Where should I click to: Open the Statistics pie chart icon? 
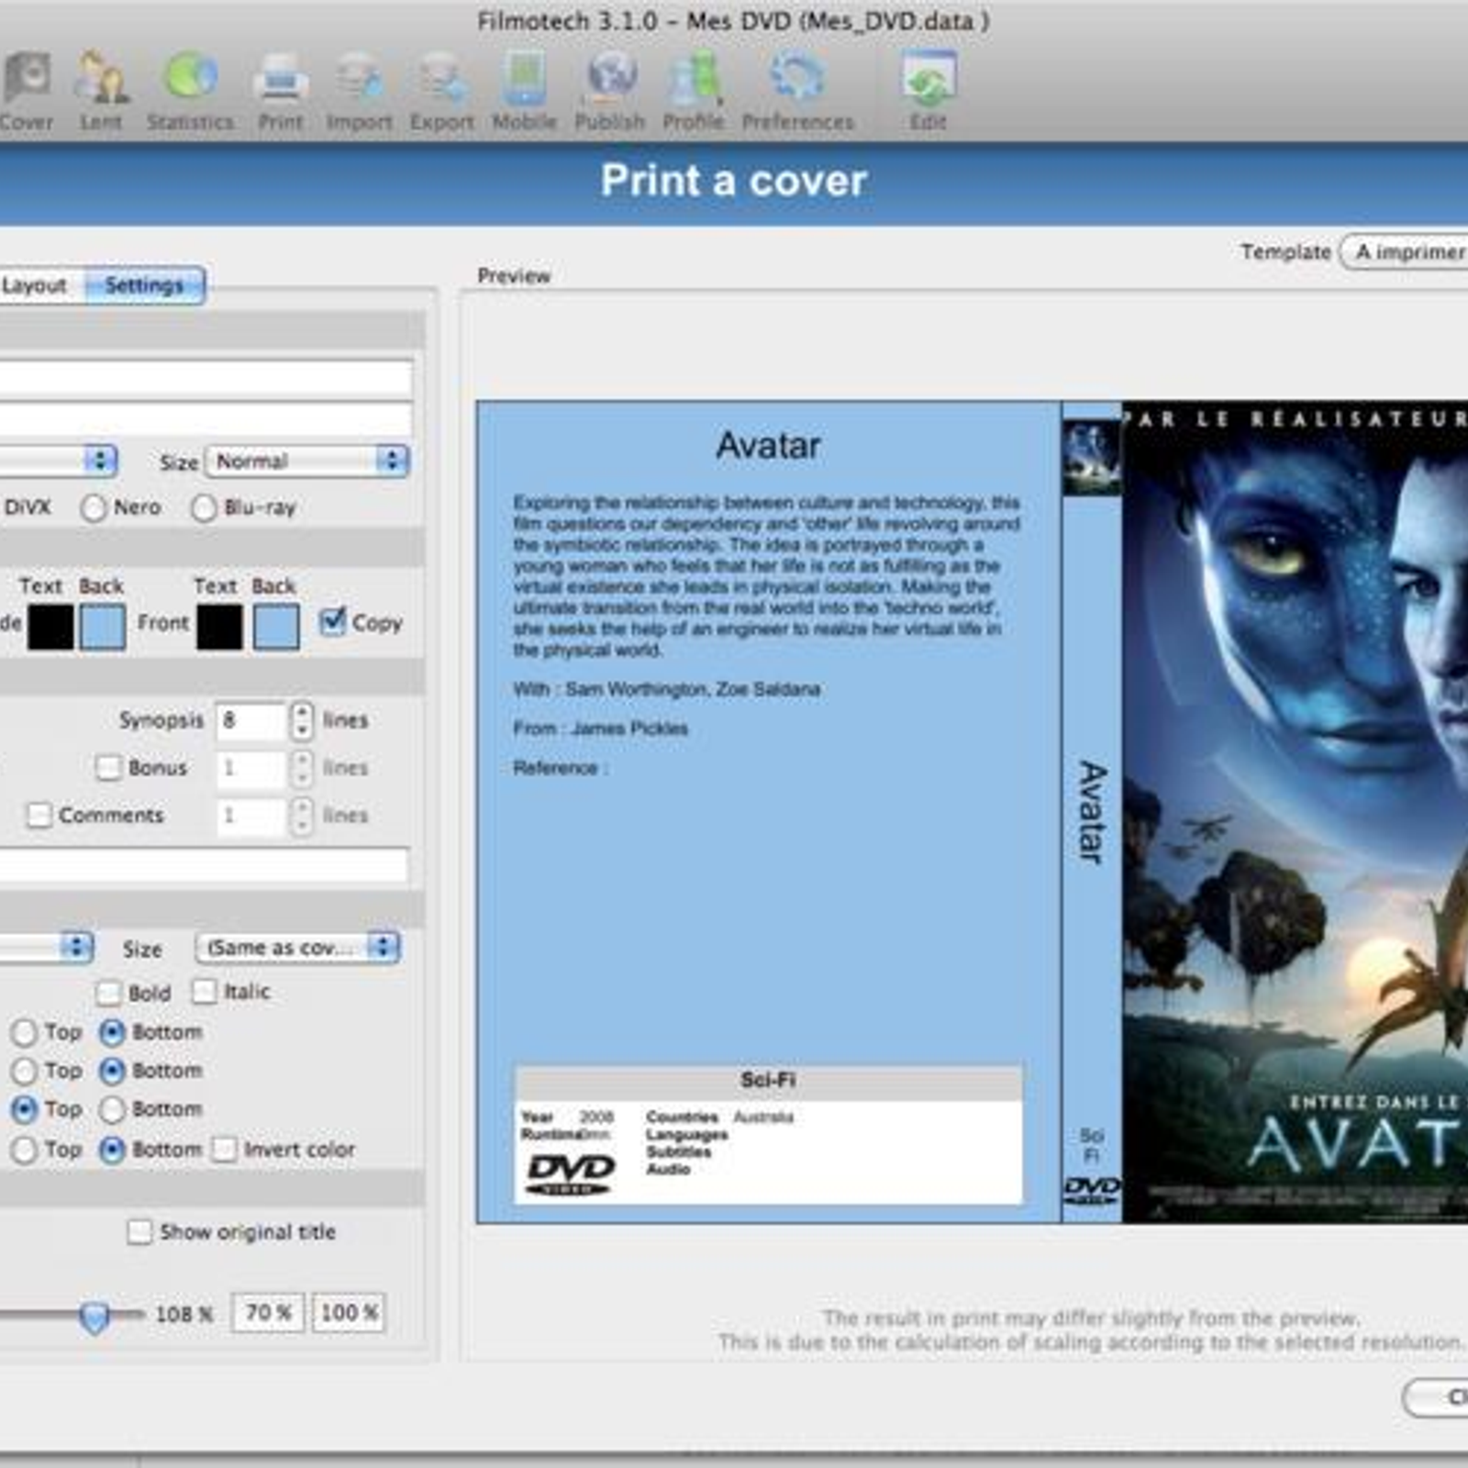(190, 92)
